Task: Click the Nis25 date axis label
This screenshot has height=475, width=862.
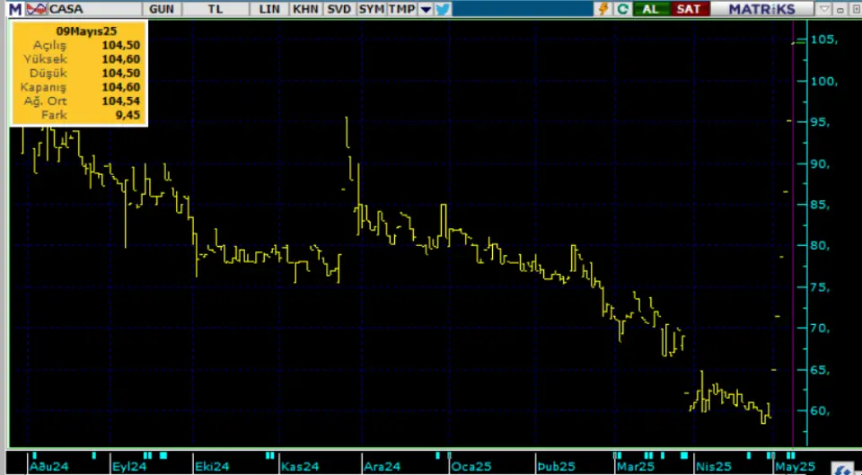Action: [x=713, y=467]
